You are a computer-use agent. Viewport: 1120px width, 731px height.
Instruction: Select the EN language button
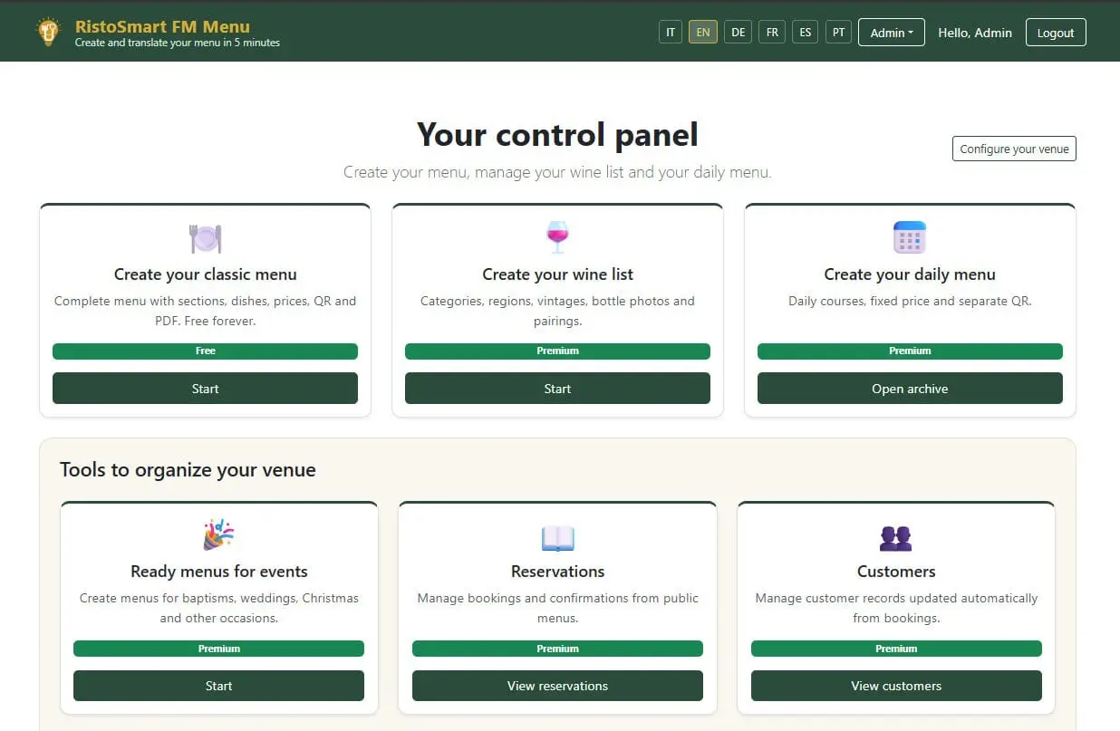[703, 32]
